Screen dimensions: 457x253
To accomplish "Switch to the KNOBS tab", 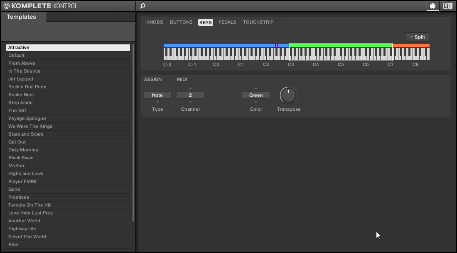I will tap(155, 22).
